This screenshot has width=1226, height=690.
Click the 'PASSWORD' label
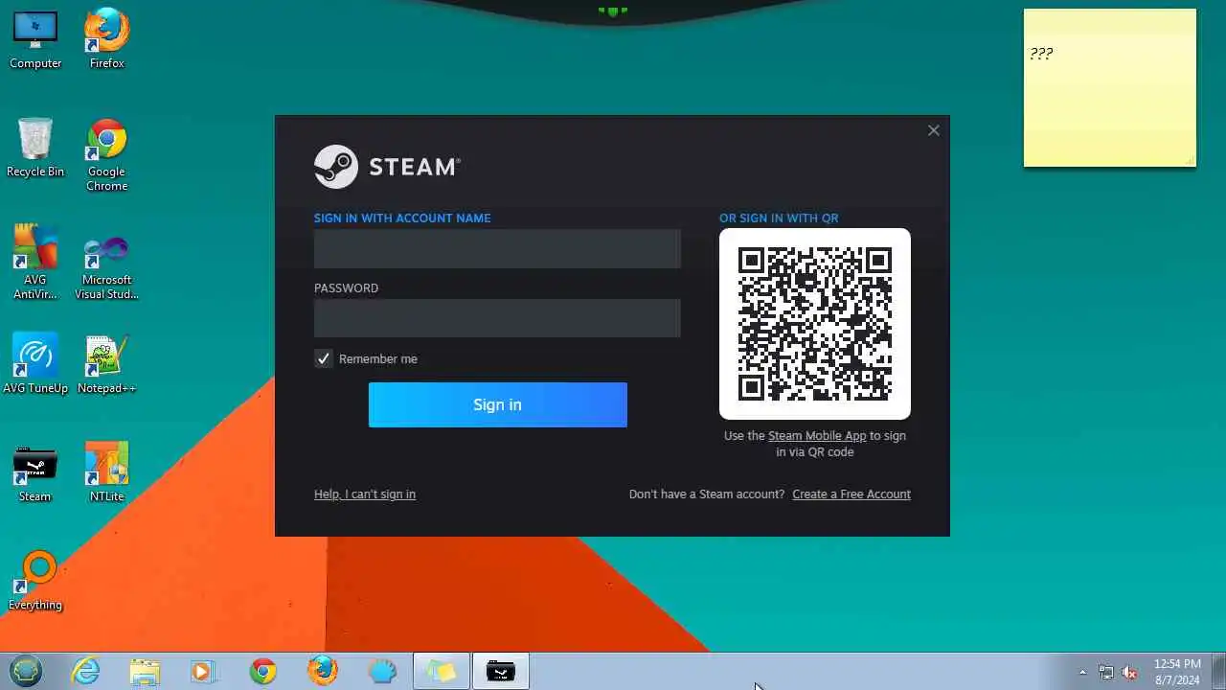point(346,288)
